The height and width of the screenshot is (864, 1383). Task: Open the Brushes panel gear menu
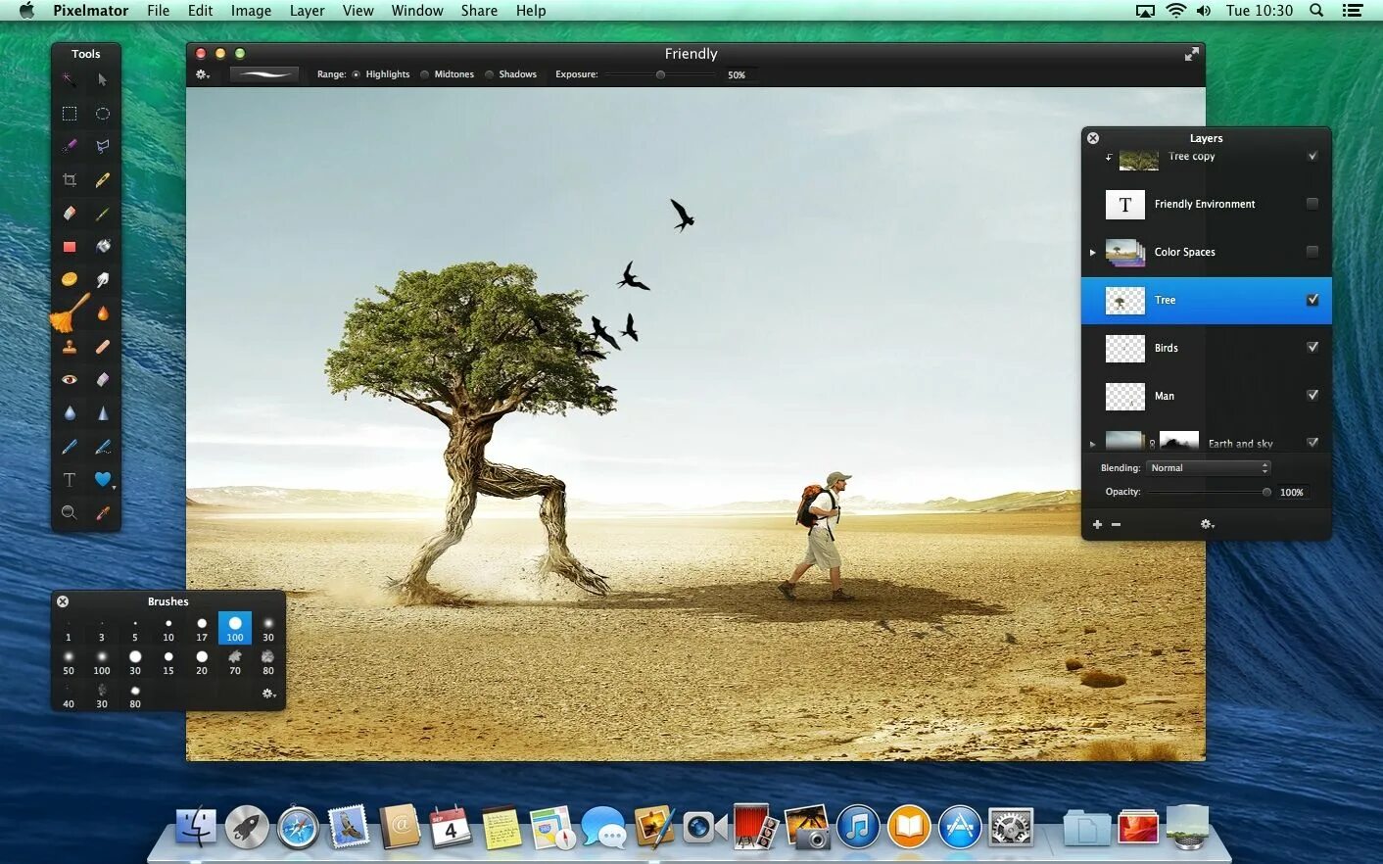pos(268,694)
